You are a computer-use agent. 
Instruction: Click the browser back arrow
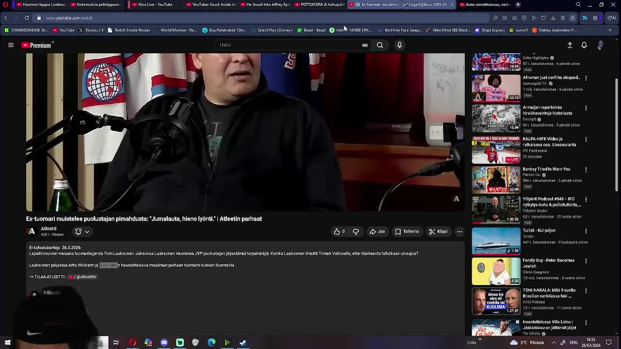[x=5, y=18]
